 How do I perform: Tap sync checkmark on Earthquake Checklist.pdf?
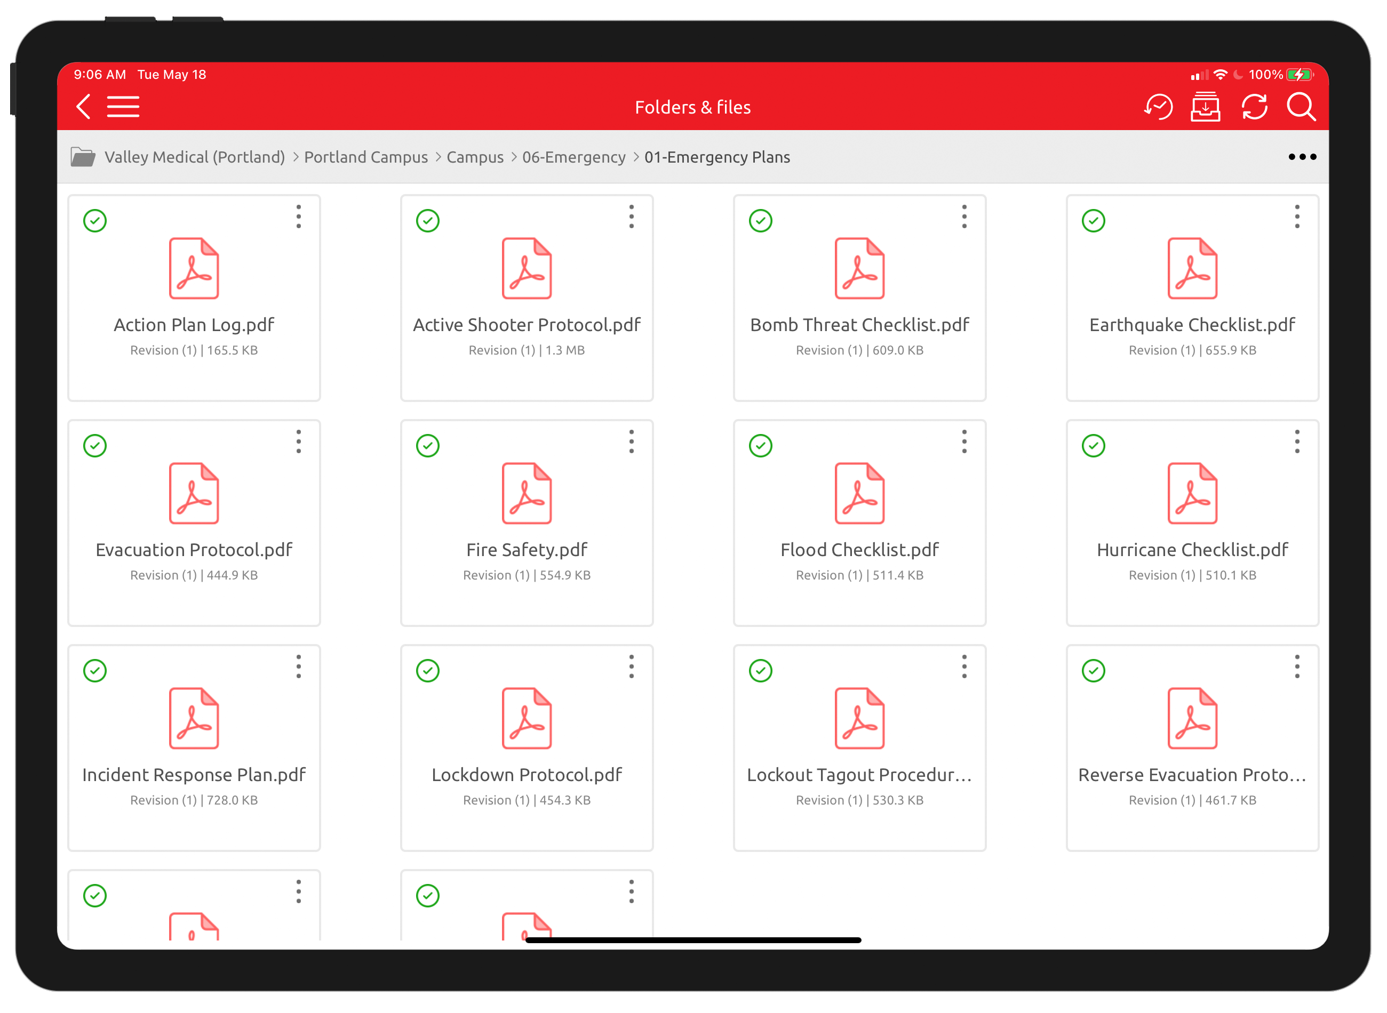tap(1093, 221)
